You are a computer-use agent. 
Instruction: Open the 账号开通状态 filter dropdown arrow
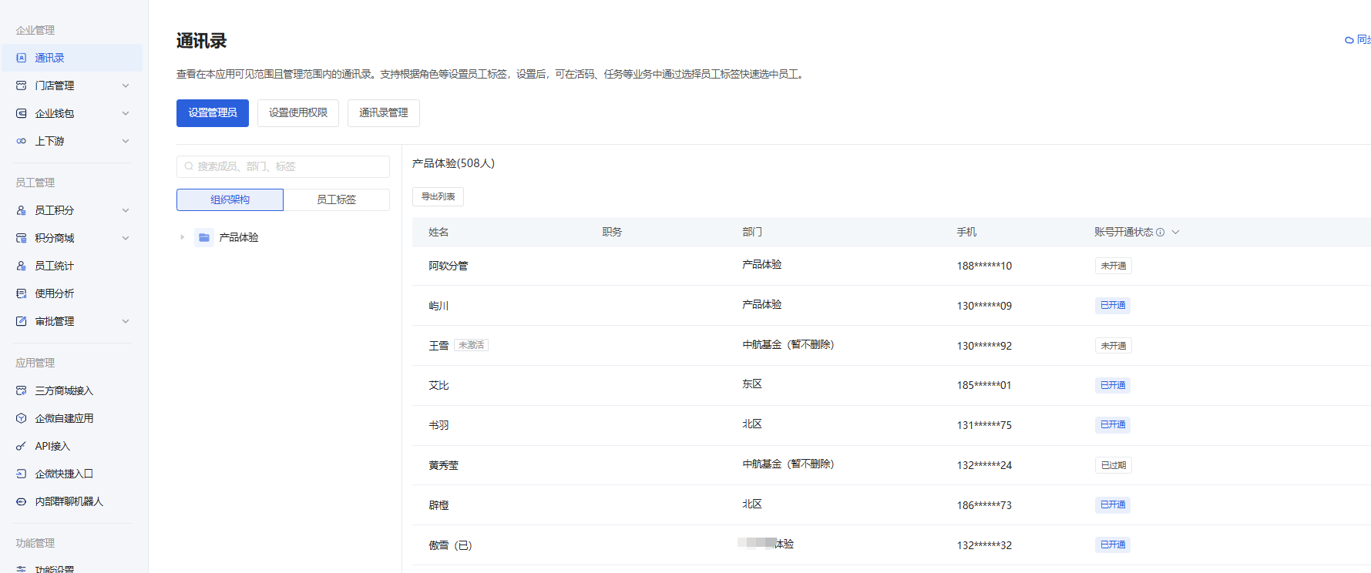(x=1176, y=232)
